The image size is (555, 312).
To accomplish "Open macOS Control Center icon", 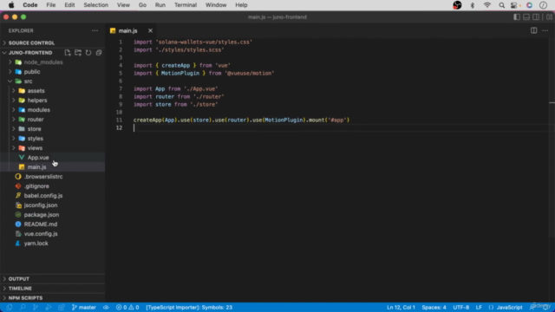I will pyautogui.click(x=514, y=5).
